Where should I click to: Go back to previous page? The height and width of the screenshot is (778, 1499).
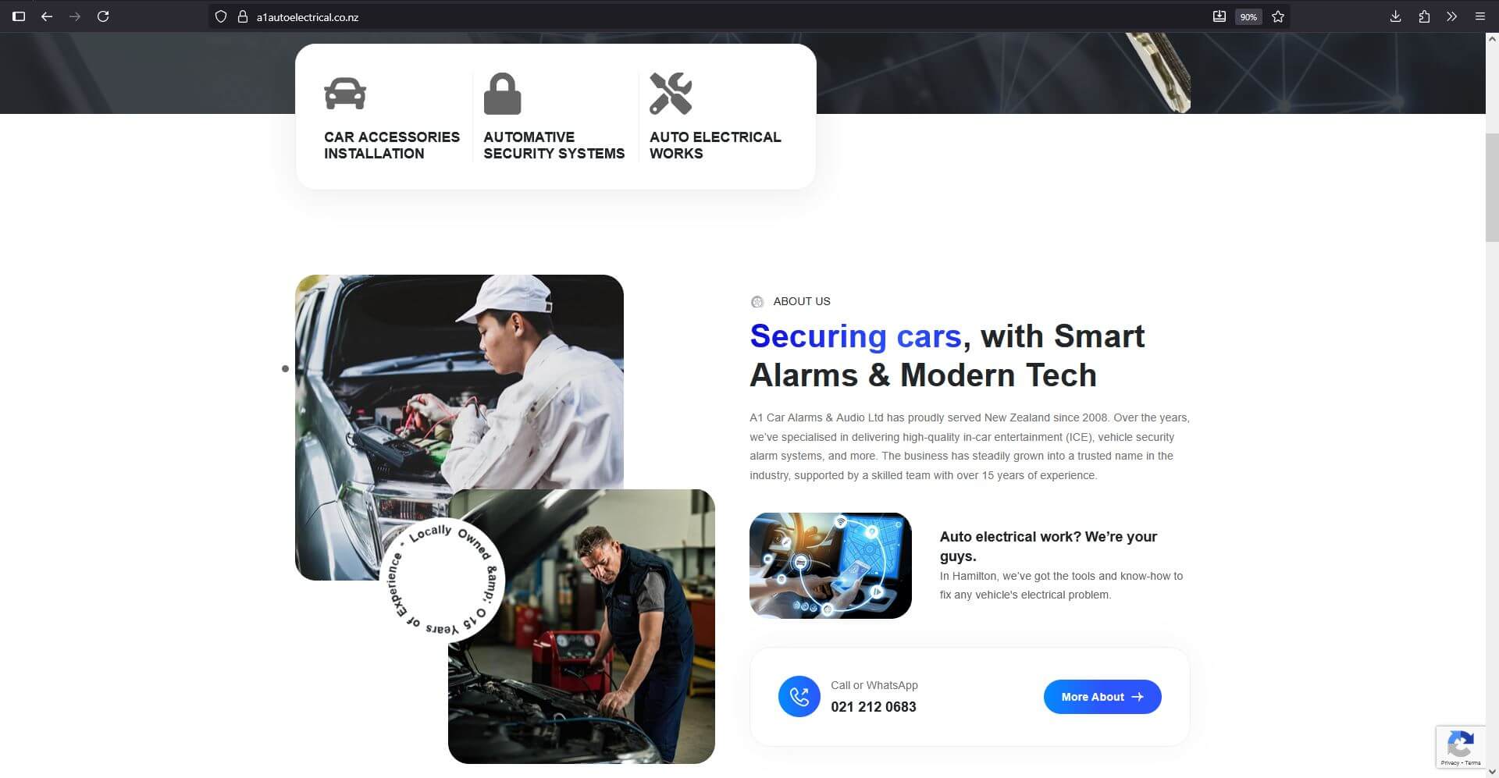(47, 16)
